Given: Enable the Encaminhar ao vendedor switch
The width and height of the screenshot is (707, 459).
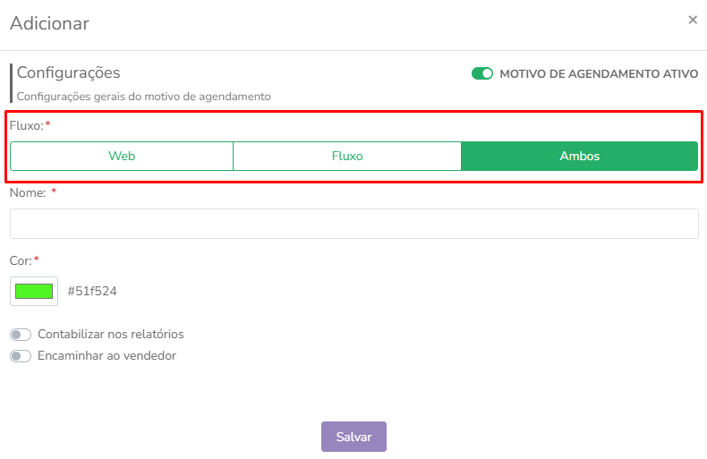Looking at the screenshot, I should click(x=21, y=356).
